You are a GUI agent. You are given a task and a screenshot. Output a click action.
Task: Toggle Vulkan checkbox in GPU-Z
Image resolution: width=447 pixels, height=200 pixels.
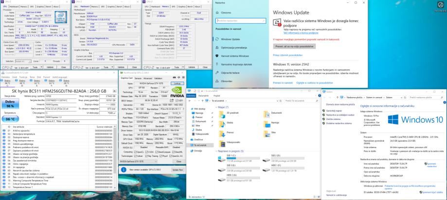tap(135, 156)
